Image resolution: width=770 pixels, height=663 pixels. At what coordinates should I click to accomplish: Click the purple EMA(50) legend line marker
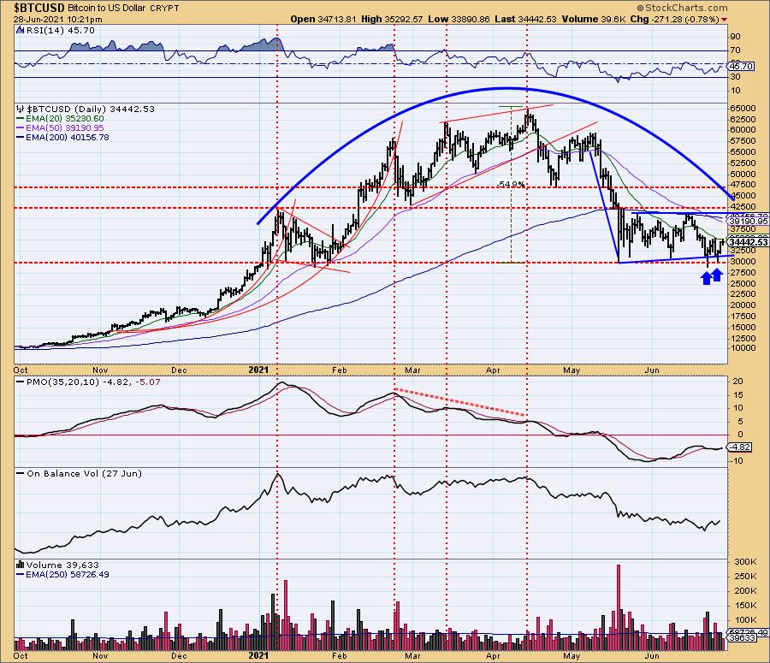click(21, 128)
